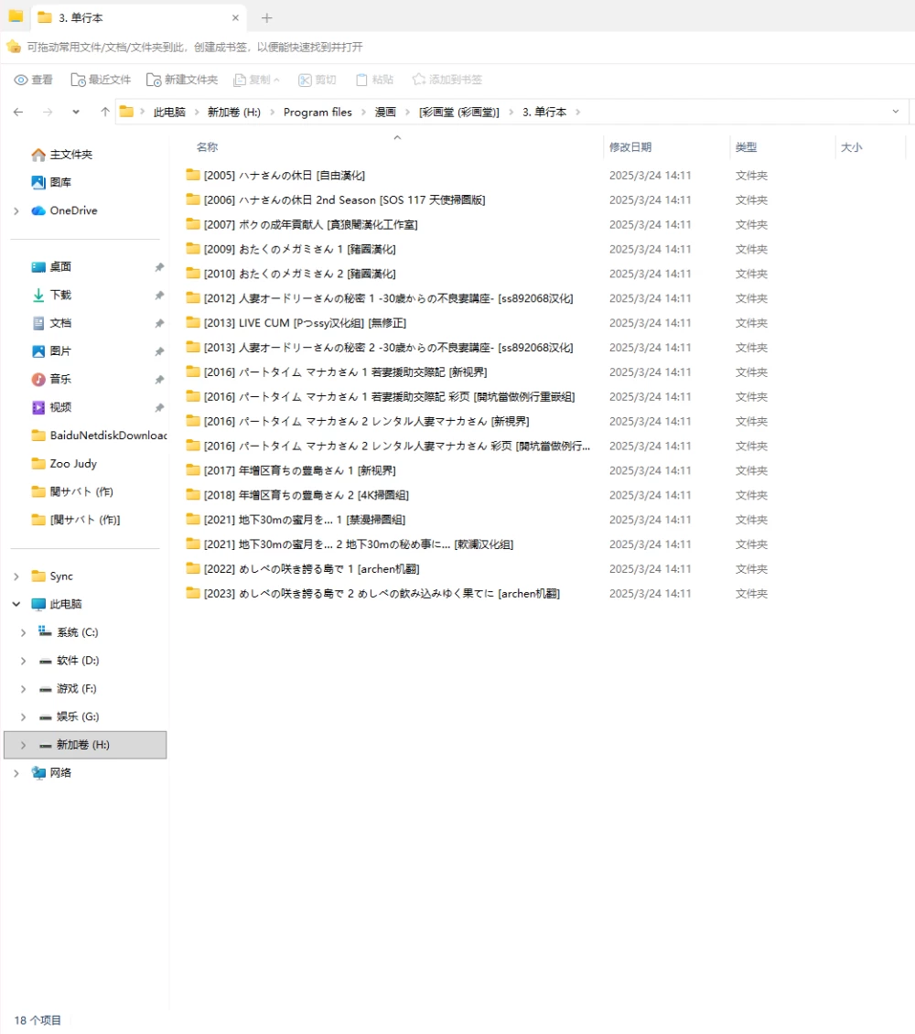915x1034 pixels.
Task: Select folder [2005] ハナさんの休日
Action: pyautogui.click(x=285, y=176)
